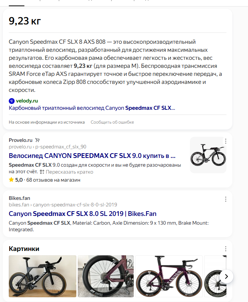Click the provelo.ru › p-speedmax_cf_slx_90 breadcrumb
248x302 pixels.
47,147
